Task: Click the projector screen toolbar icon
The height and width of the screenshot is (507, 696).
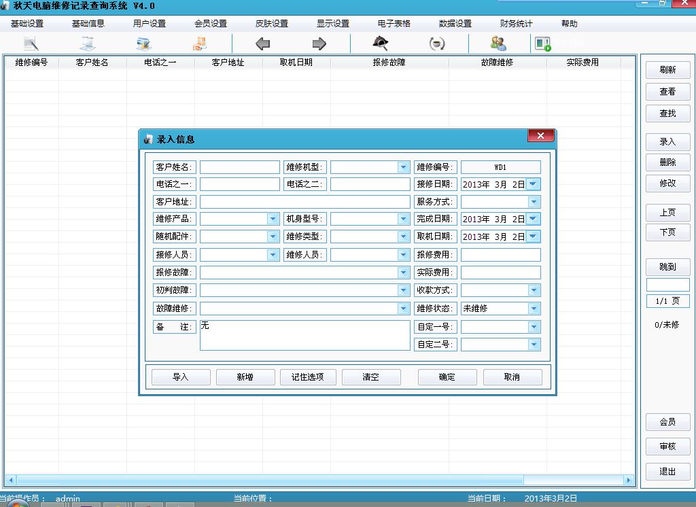Action: click(x=88, y=44)
